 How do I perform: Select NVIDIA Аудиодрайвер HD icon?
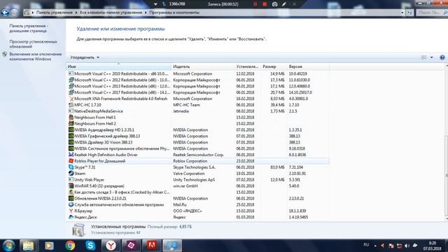(71, 129)
